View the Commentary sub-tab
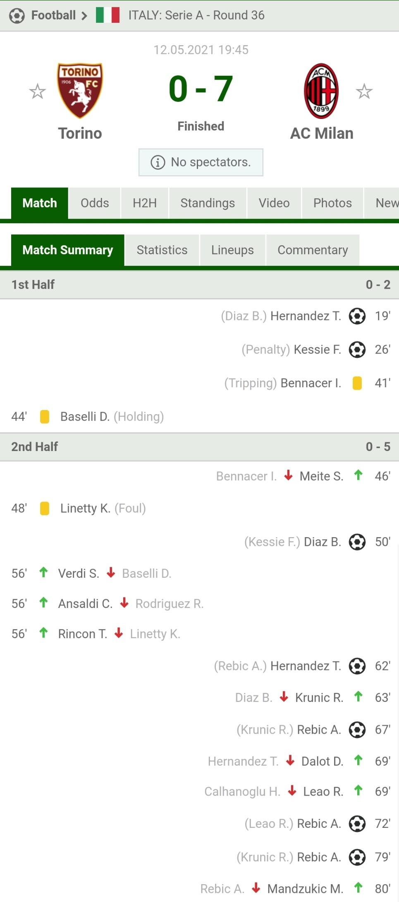399x902 pixels. (x=313, y=250)
